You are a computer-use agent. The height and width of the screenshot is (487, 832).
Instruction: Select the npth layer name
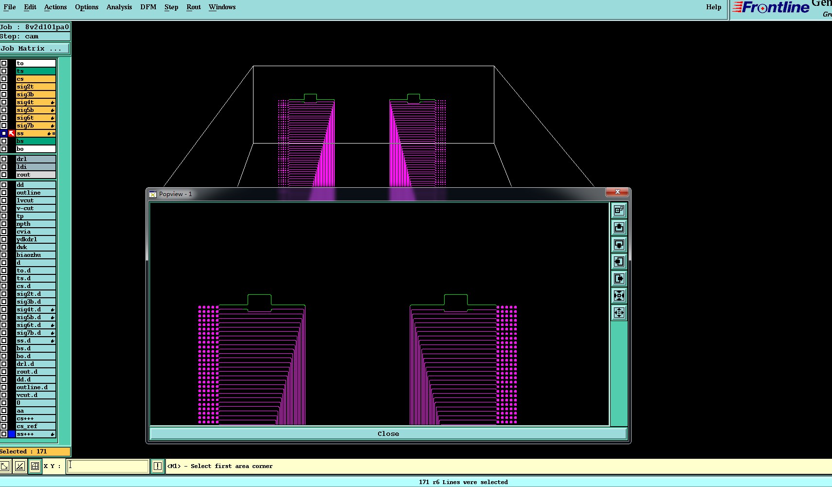click(x=36, y=224)
